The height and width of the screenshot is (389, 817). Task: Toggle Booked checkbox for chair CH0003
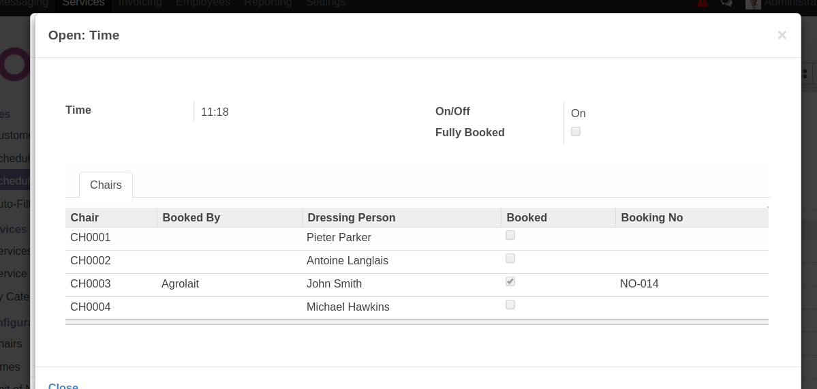pyautogui.click(x=510, y=282)
